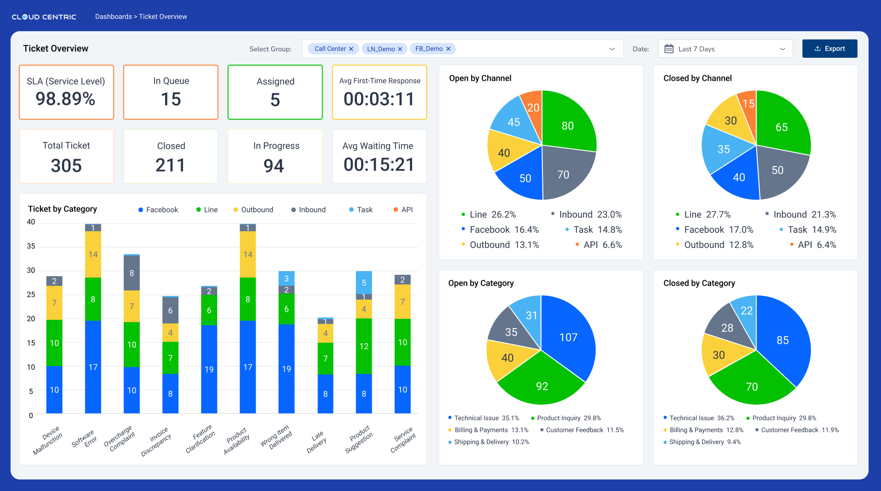This screenshot has width=881, height=491.
Task: Click the green 65 slice in Closed by Channel
Action: click(781, 127)
